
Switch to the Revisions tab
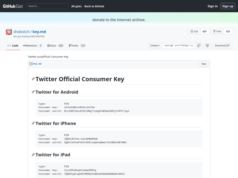pyautogui.click(x=33, y=46)
